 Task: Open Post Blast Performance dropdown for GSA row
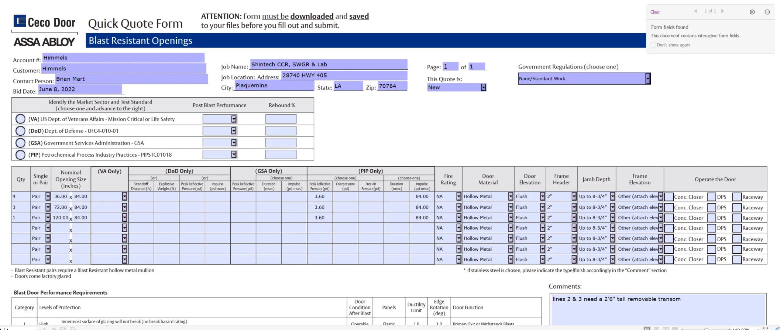[234, 142]
